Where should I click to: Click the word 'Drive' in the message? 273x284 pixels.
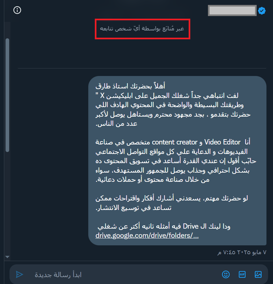pos(191,226)
